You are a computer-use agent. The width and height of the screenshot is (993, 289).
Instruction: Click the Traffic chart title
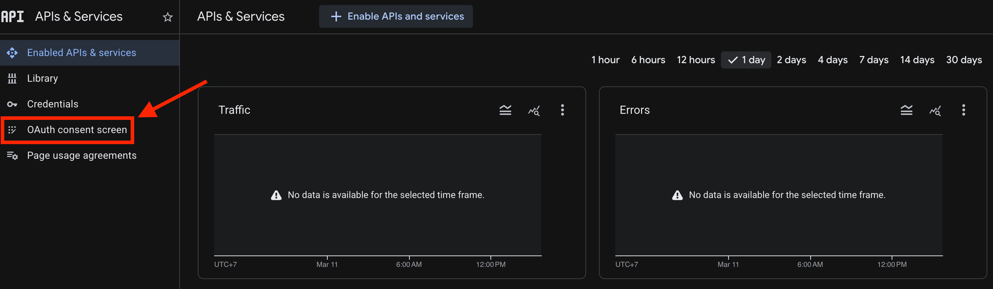pos(235,110)
